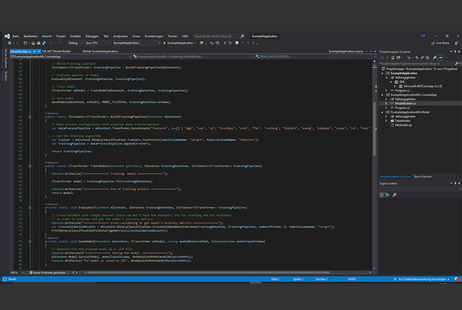Click the Home icon in Projektmappen-Explorer toolbar
Screen dimensions: 462x310
pyautogui.click(x=391, y=57)
